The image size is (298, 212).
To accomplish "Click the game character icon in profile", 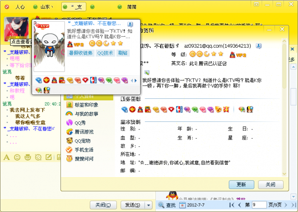I will pyautogui.click(x=250, y=109).
